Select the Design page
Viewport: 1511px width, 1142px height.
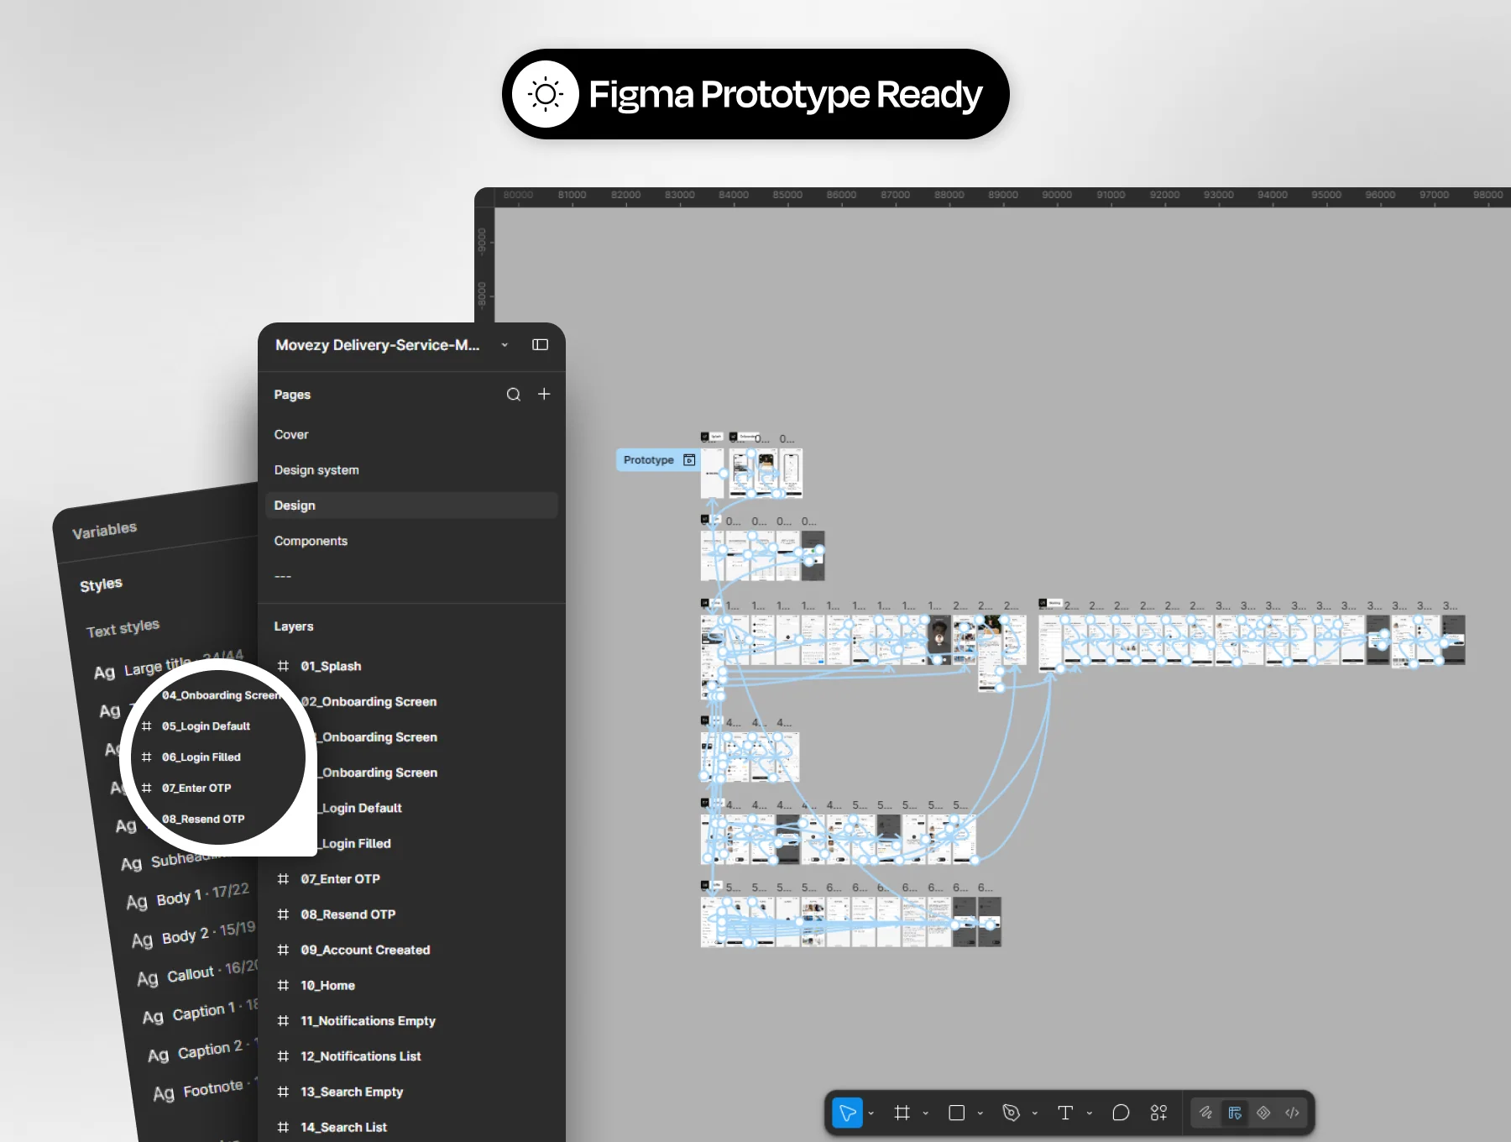pos(411,506)
